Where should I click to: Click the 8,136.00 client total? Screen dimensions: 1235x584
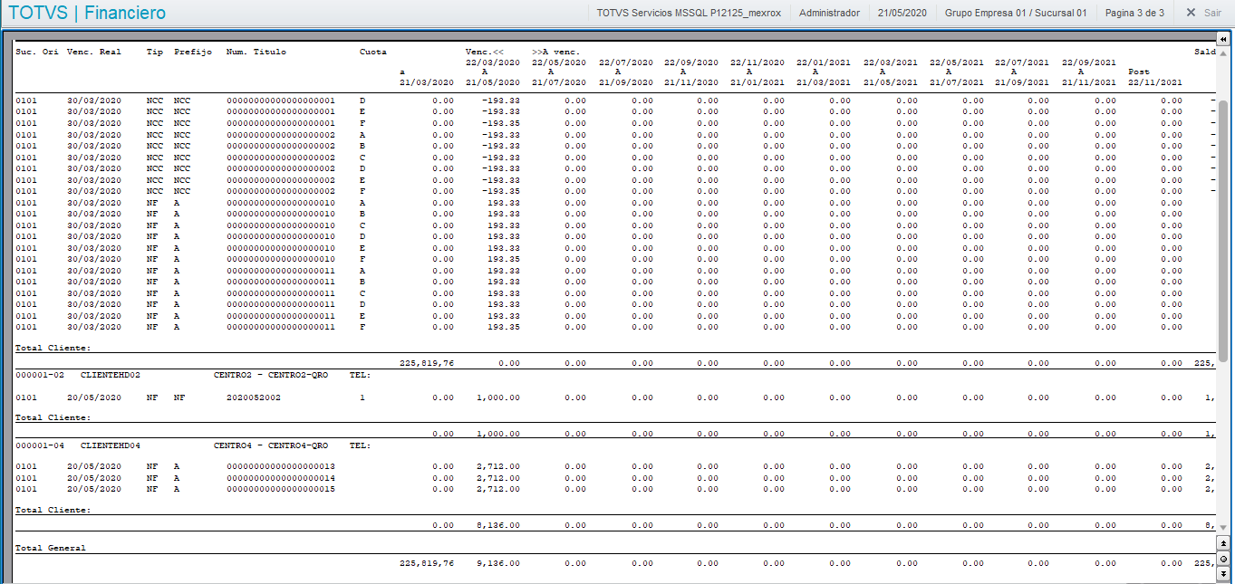pos(498,524)
